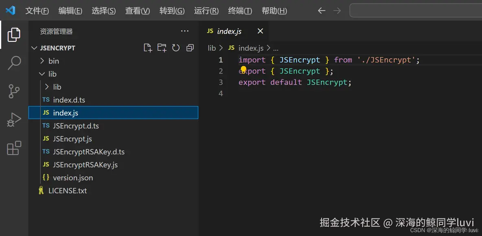Go back with the left arrow

pyautogui.click(x=322, y=11)
